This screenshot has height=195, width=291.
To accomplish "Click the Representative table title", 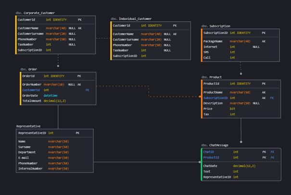I will click(x=30, y=126).
